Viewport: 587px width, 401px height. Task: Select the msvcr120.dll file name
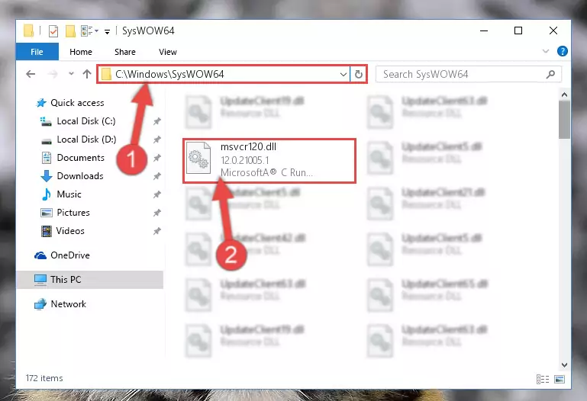(248, 147)
